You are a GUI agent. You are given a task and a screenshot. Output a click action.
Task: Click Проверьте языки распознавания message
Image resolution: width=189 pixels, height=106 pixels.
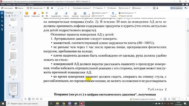click(143, 99)
